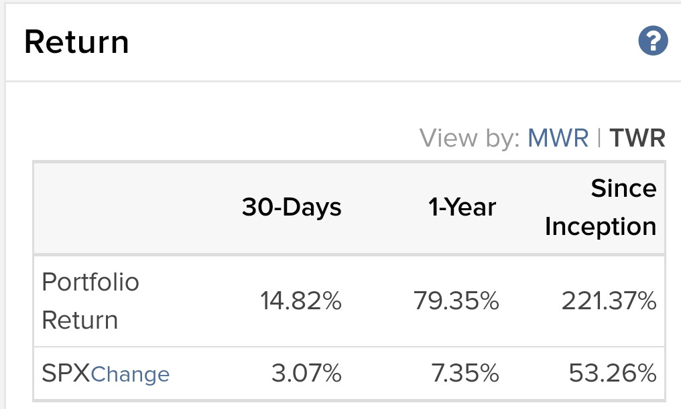
Task: Click the 7.35% SPX 1-year value
Action: (x=465, y=373)
